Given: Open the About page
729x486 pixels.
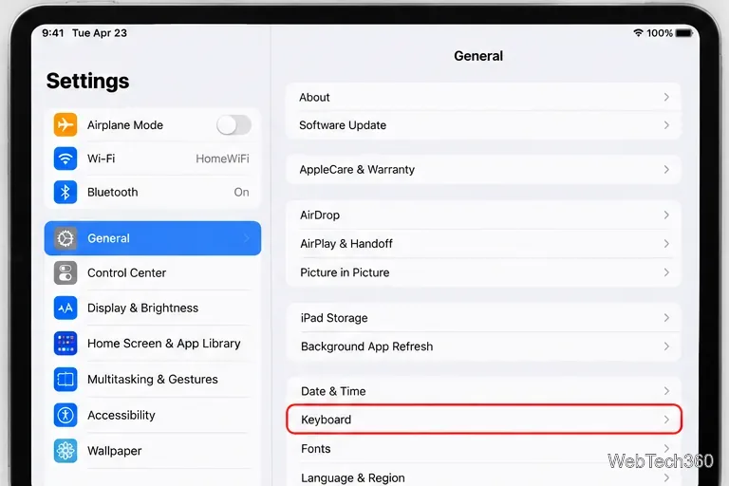Looking at the screenshot, I should pos(483,97).
